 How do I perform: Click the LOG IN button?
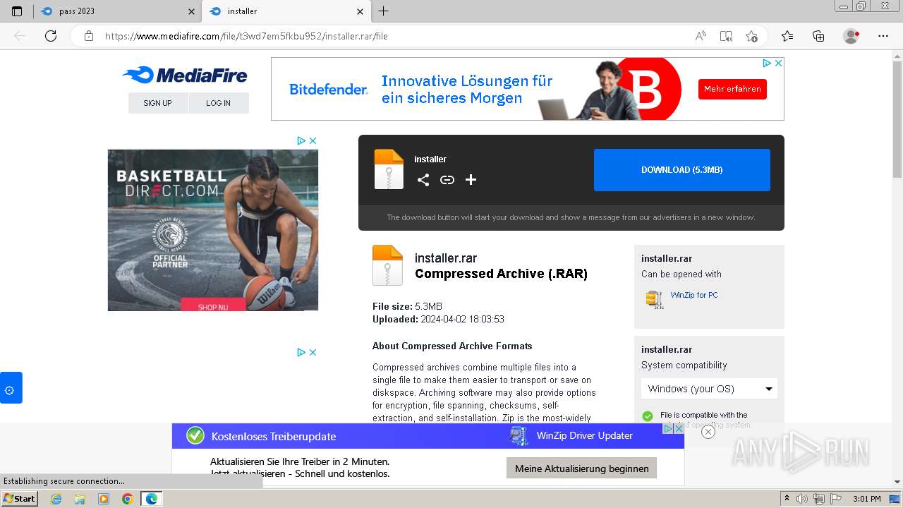pos(219,103)
